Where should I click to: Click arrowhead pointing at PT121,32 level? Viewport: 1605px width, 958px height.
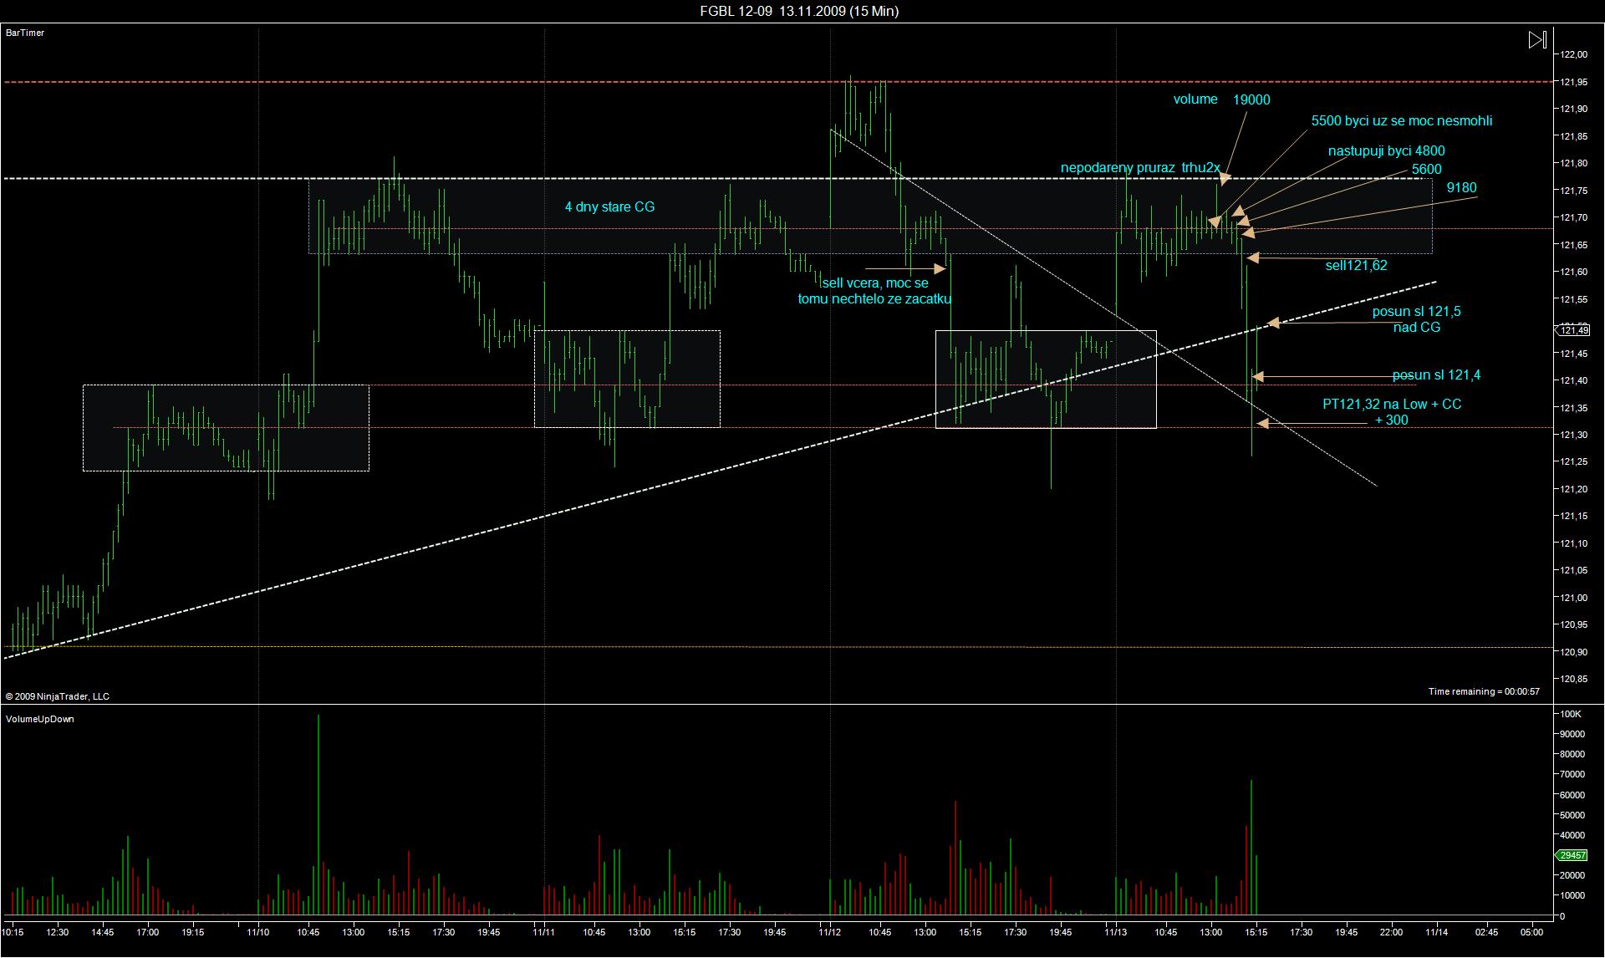[1262, 424]
